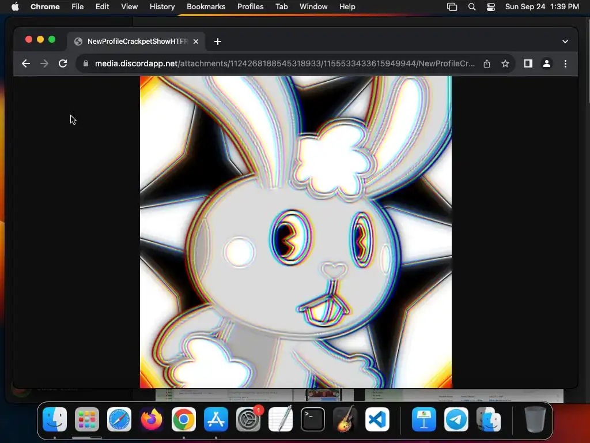Open Spotlight search in menu bar

pos(472,7)
